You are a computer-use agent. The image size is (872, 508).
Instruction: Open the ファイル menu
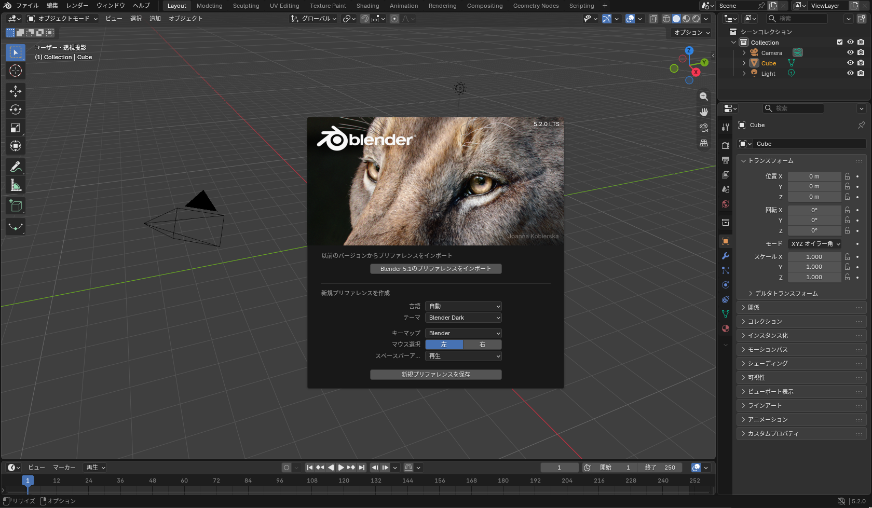pyautogui.click(x=28, y=6)
